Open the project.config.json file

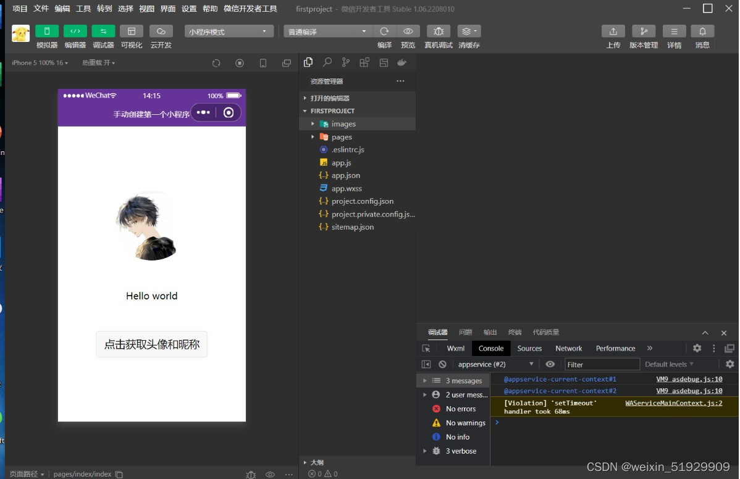pos(357,201)
